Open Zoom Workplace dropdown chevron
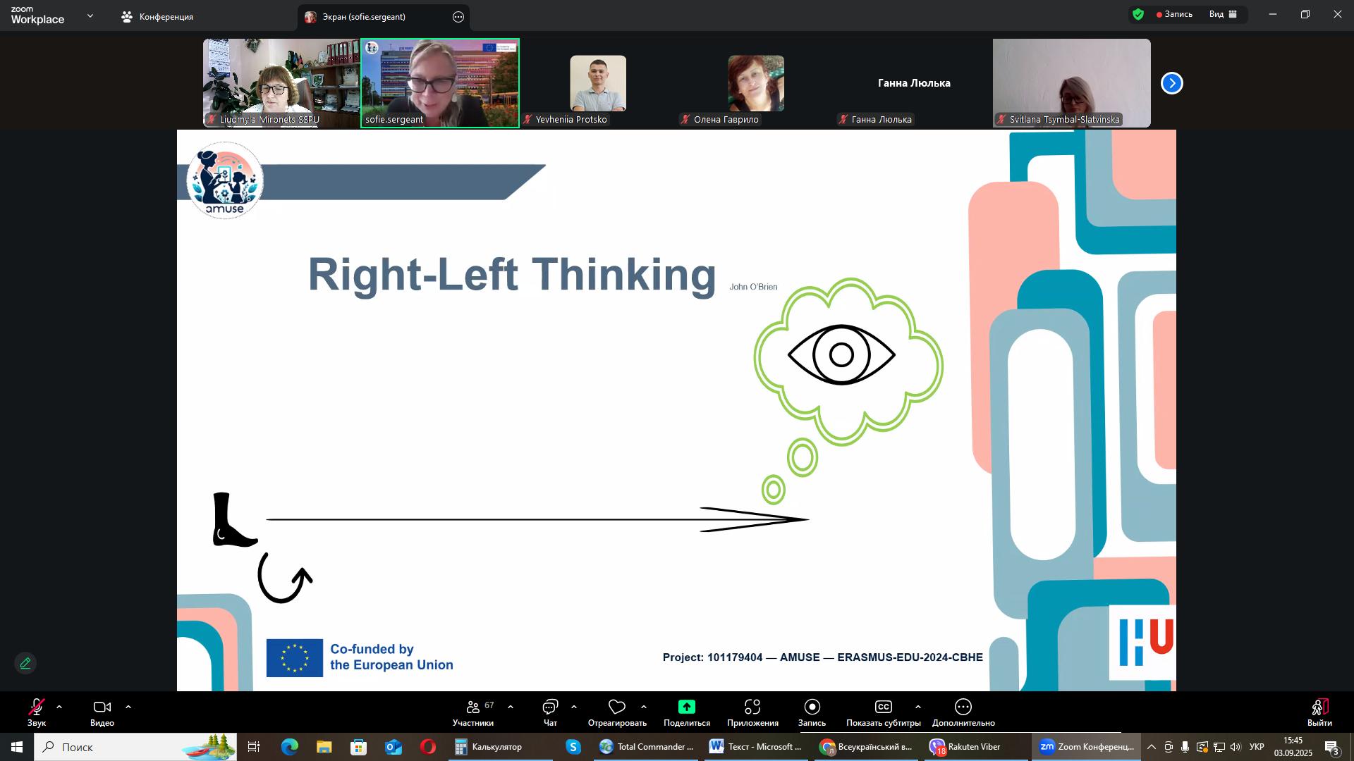1354x761 pixels. (90, 16)
